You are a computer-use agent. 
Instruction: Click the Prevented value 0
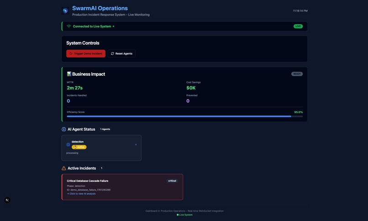point(188,101)
